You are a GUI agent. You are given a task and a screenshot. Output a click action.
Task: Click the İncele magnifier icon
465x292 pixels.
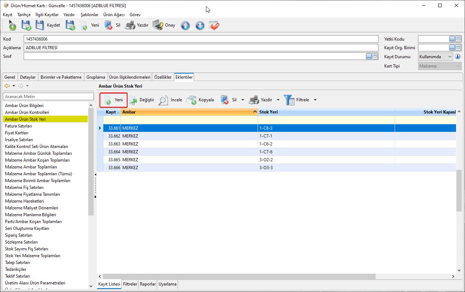click(x=163, y=100)
